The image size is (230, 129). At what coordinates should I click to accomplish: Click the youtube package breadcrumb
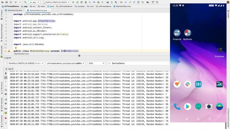click(x=79, y=6)
